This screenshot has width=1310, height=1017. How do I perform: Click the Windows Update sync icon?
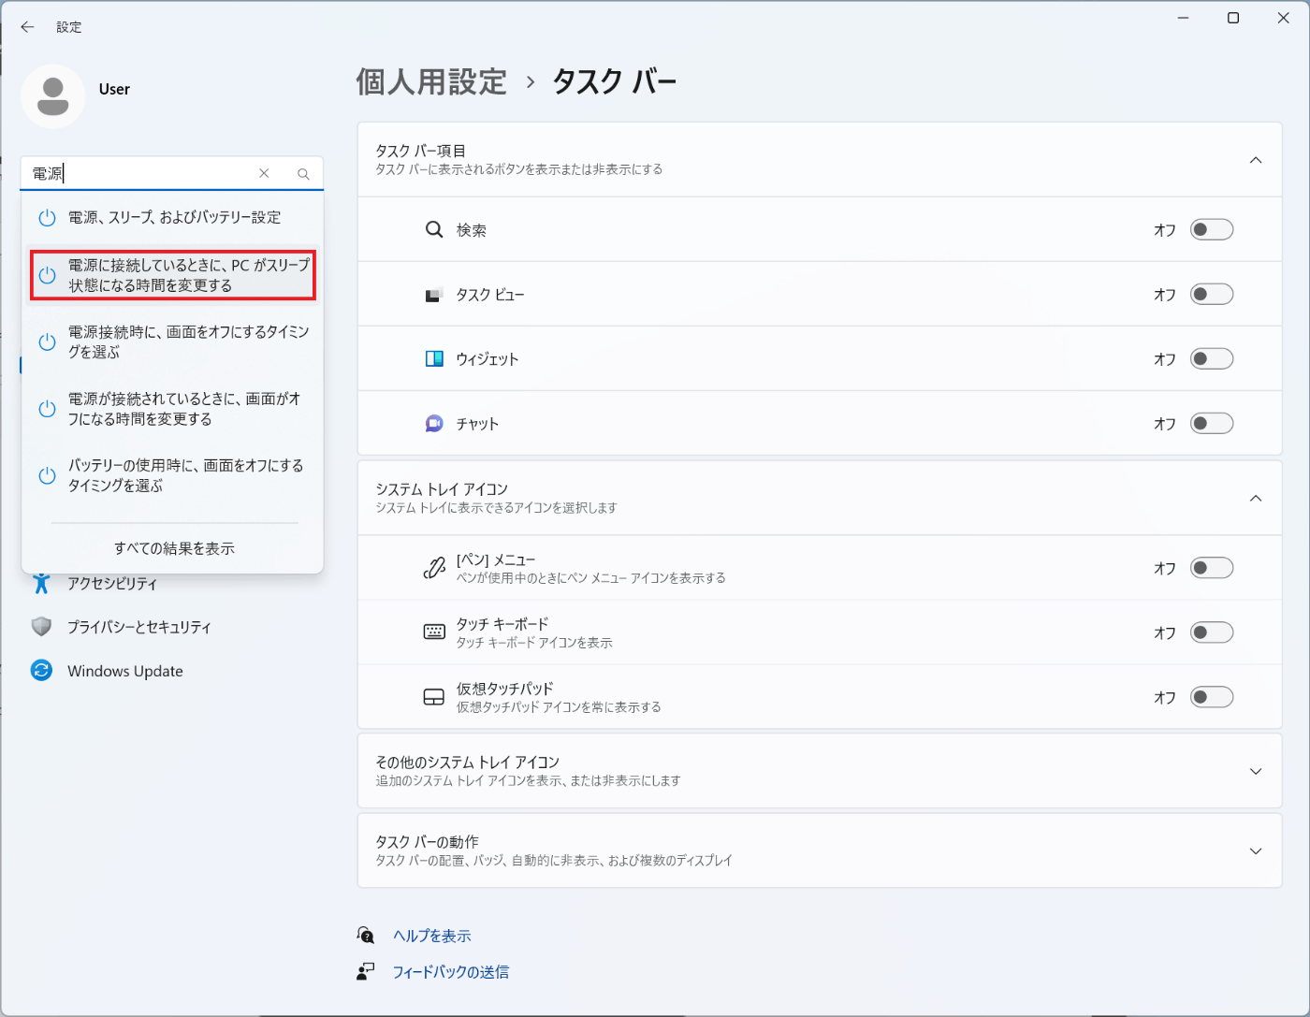point(41,671)
